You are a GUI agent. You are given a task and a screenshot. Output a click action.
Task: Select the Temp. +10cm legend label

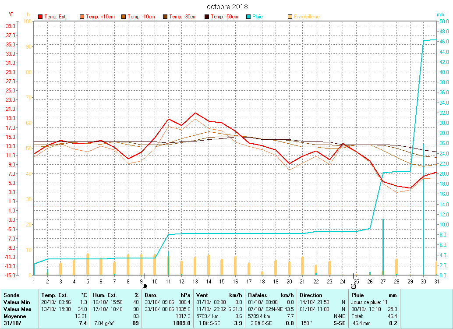[x=100, y=17]
